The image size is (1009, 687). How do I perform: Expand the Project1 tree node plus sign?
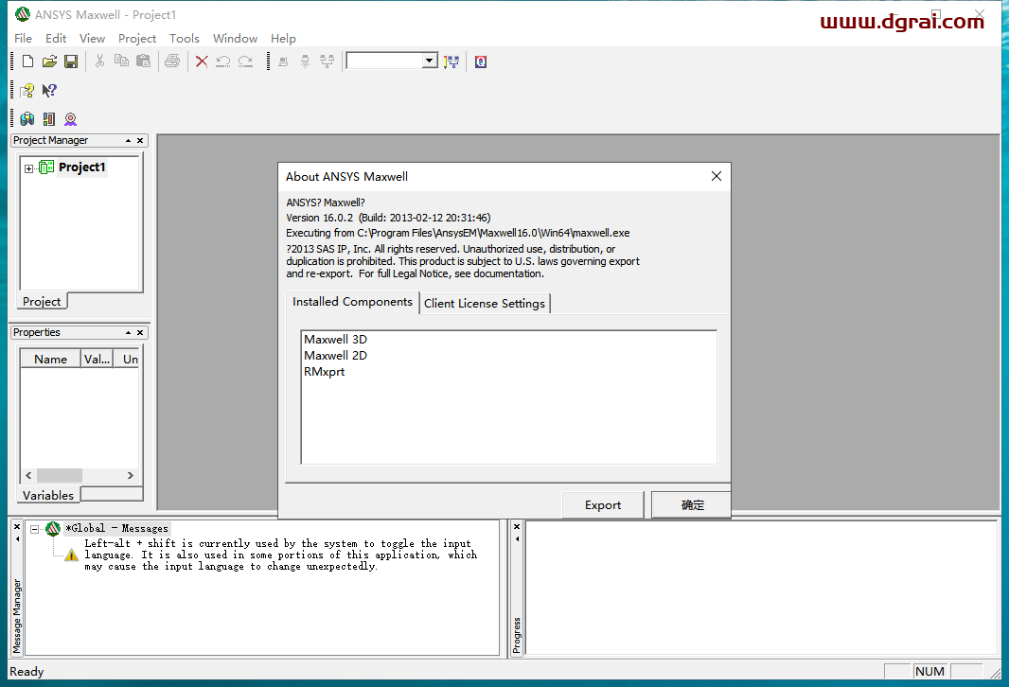pyautogui.click(x=29, y=168)
